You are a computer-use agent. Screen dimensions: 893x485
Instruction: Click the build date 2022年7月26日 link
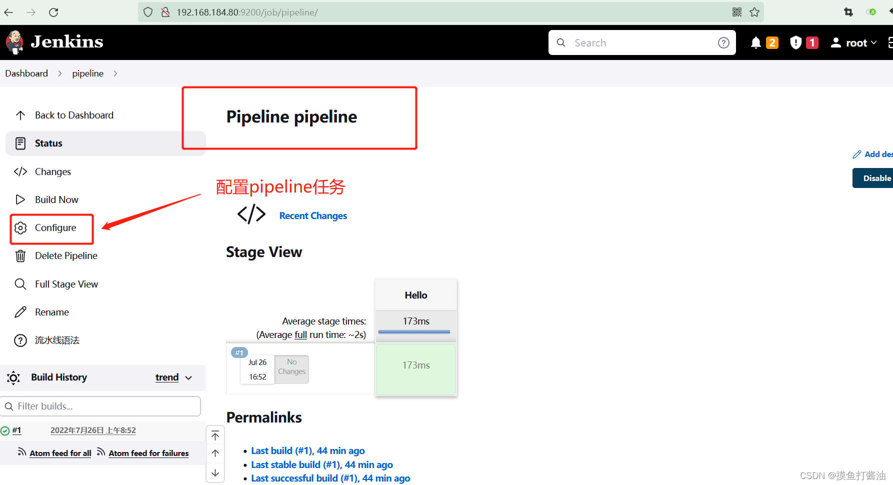coord(93,430)
